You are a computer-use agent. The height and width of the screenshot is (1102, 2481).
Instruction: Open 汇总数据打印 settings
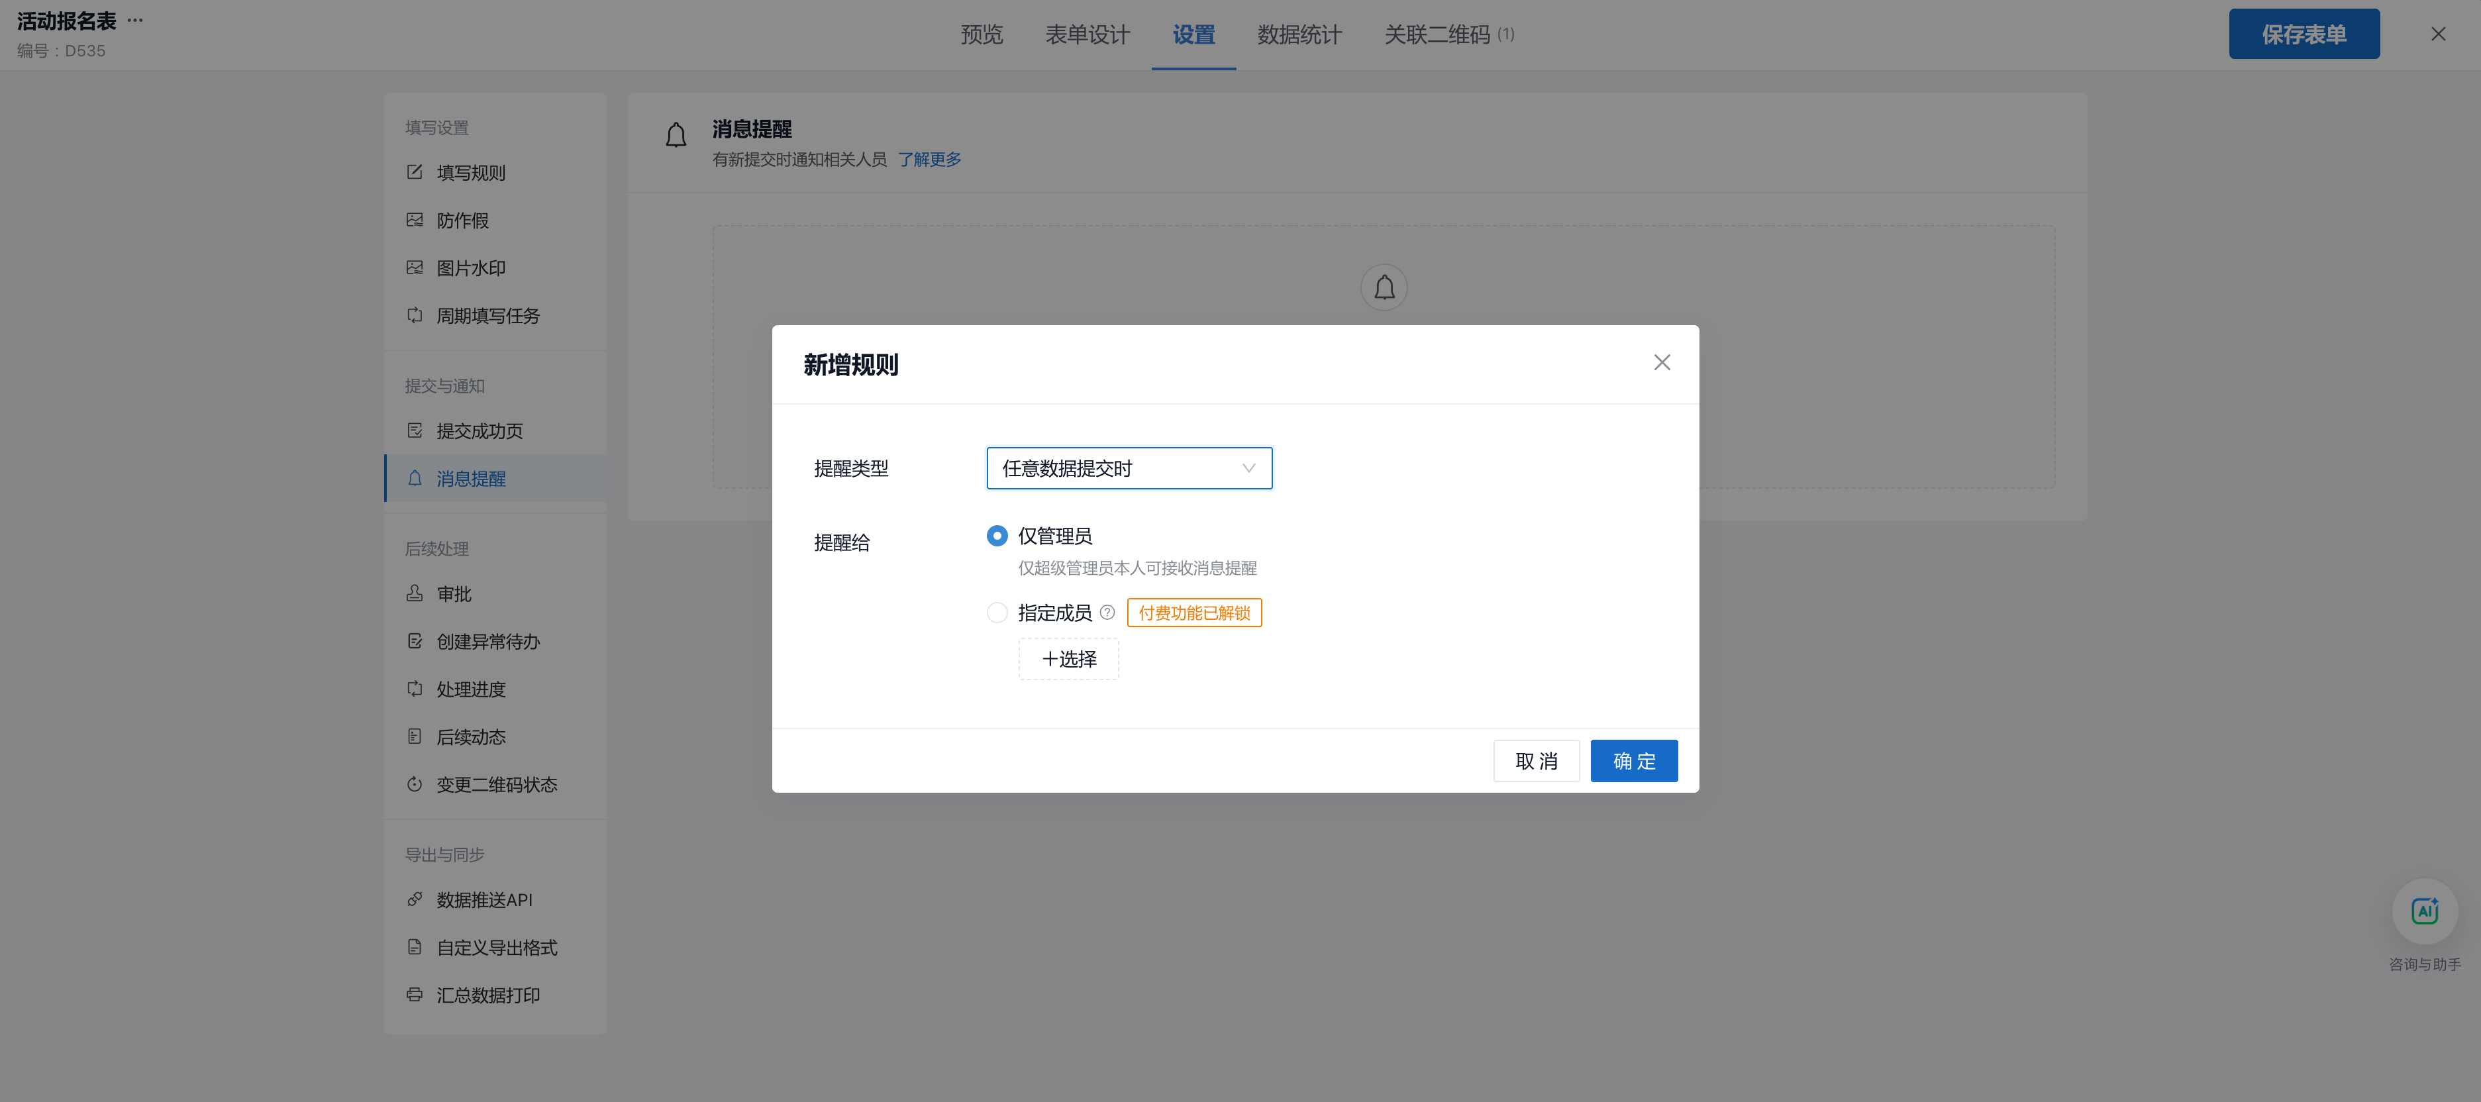(x=495, y=994)
